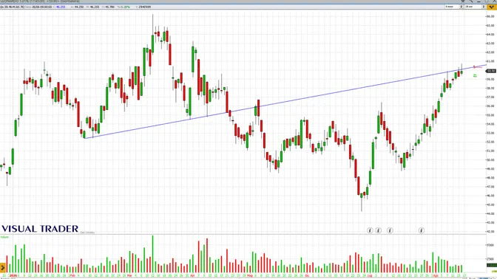Click the third info marker from the left
Image resolution: width=497 pixels, height=279 pixels.
pos(390,230)
